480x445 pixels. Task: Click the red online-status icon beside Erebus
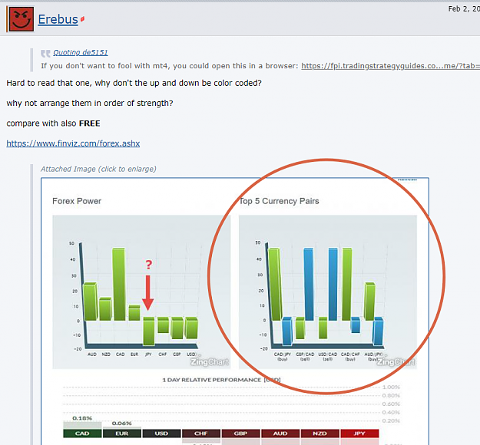[x=82, y=19]
